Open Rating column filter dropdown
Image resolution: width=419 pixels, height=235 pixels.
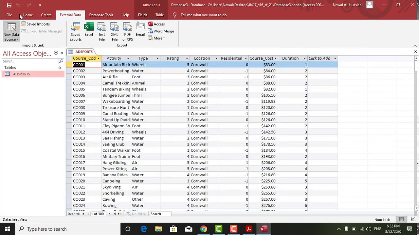click(x=187, y=58)
